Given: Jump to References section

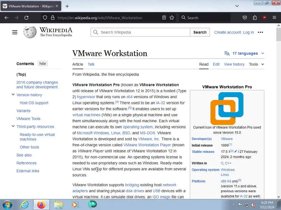Looking at the screenshot, I should point(26,163).
